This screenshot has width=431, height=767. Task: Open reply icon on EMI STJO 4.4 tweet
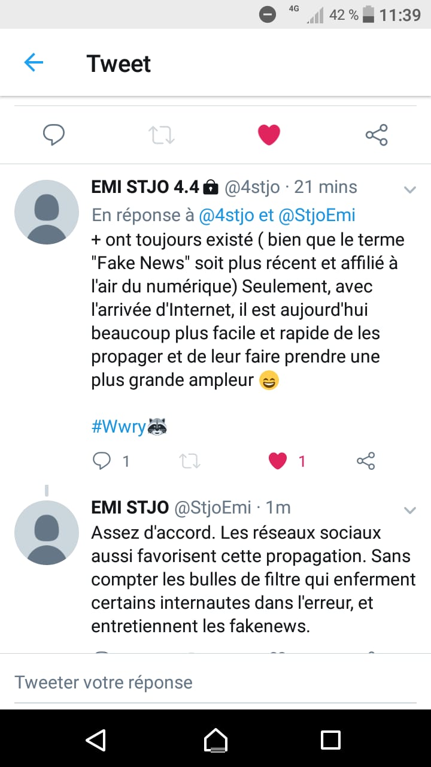tap(102, 461)
